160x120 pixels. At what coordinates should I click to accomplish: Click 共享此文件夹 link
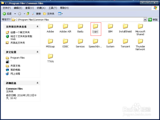coord(18,43)
